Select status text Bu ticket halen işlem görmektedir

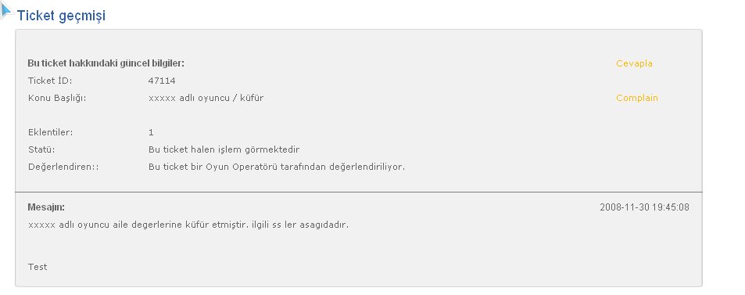pos(224,150)
